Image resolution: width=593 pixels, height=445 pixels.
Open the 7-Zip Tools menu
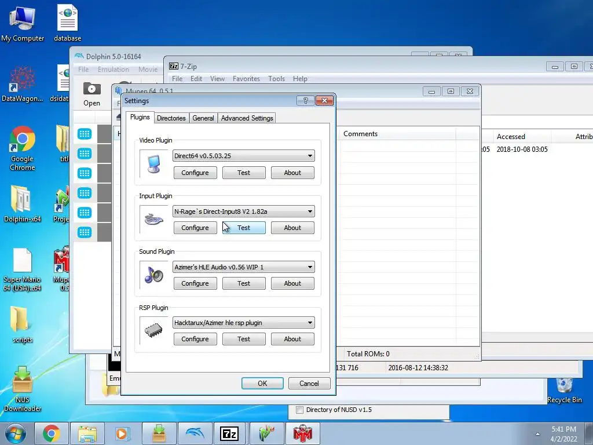pyautogui.click(x=276, y=79)
